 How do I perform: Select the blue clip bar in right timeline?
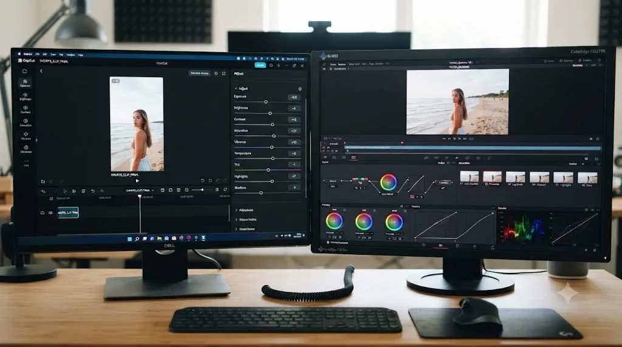pos(473,148)
